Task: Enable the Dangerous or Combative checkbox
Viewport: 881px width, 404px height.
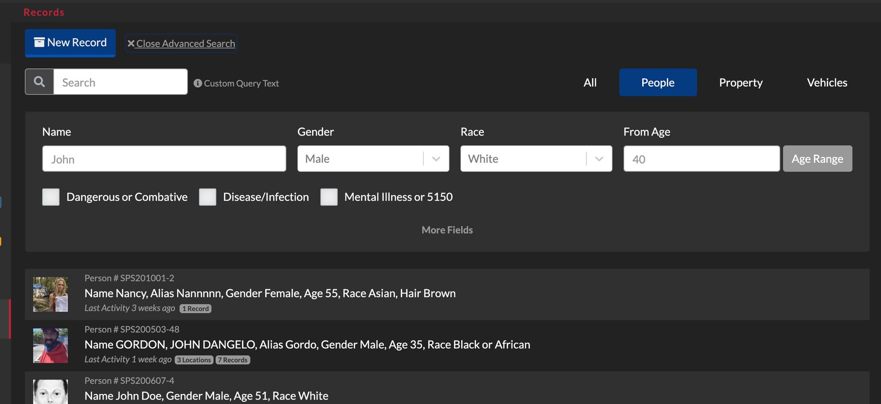Action: [51, 197]
